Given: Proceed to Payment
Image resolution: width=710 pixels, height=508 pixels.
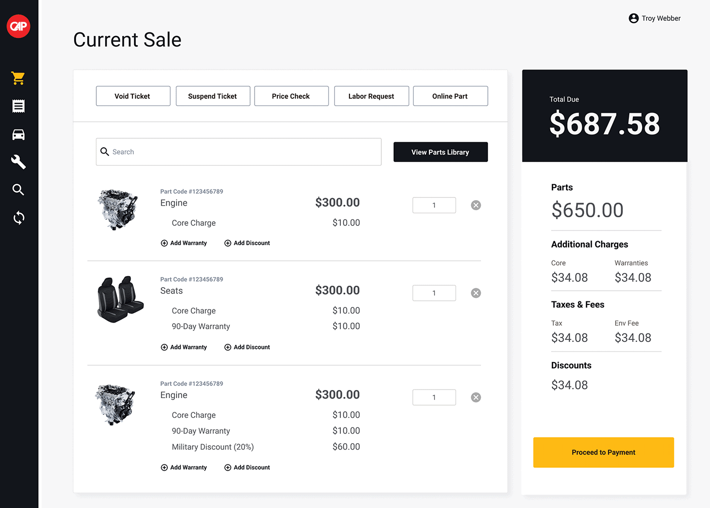Looking at the screenshot, I should [x=603, y=452].
